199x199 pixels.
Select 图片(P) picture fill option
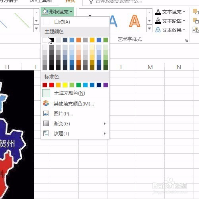click(75, 114)
